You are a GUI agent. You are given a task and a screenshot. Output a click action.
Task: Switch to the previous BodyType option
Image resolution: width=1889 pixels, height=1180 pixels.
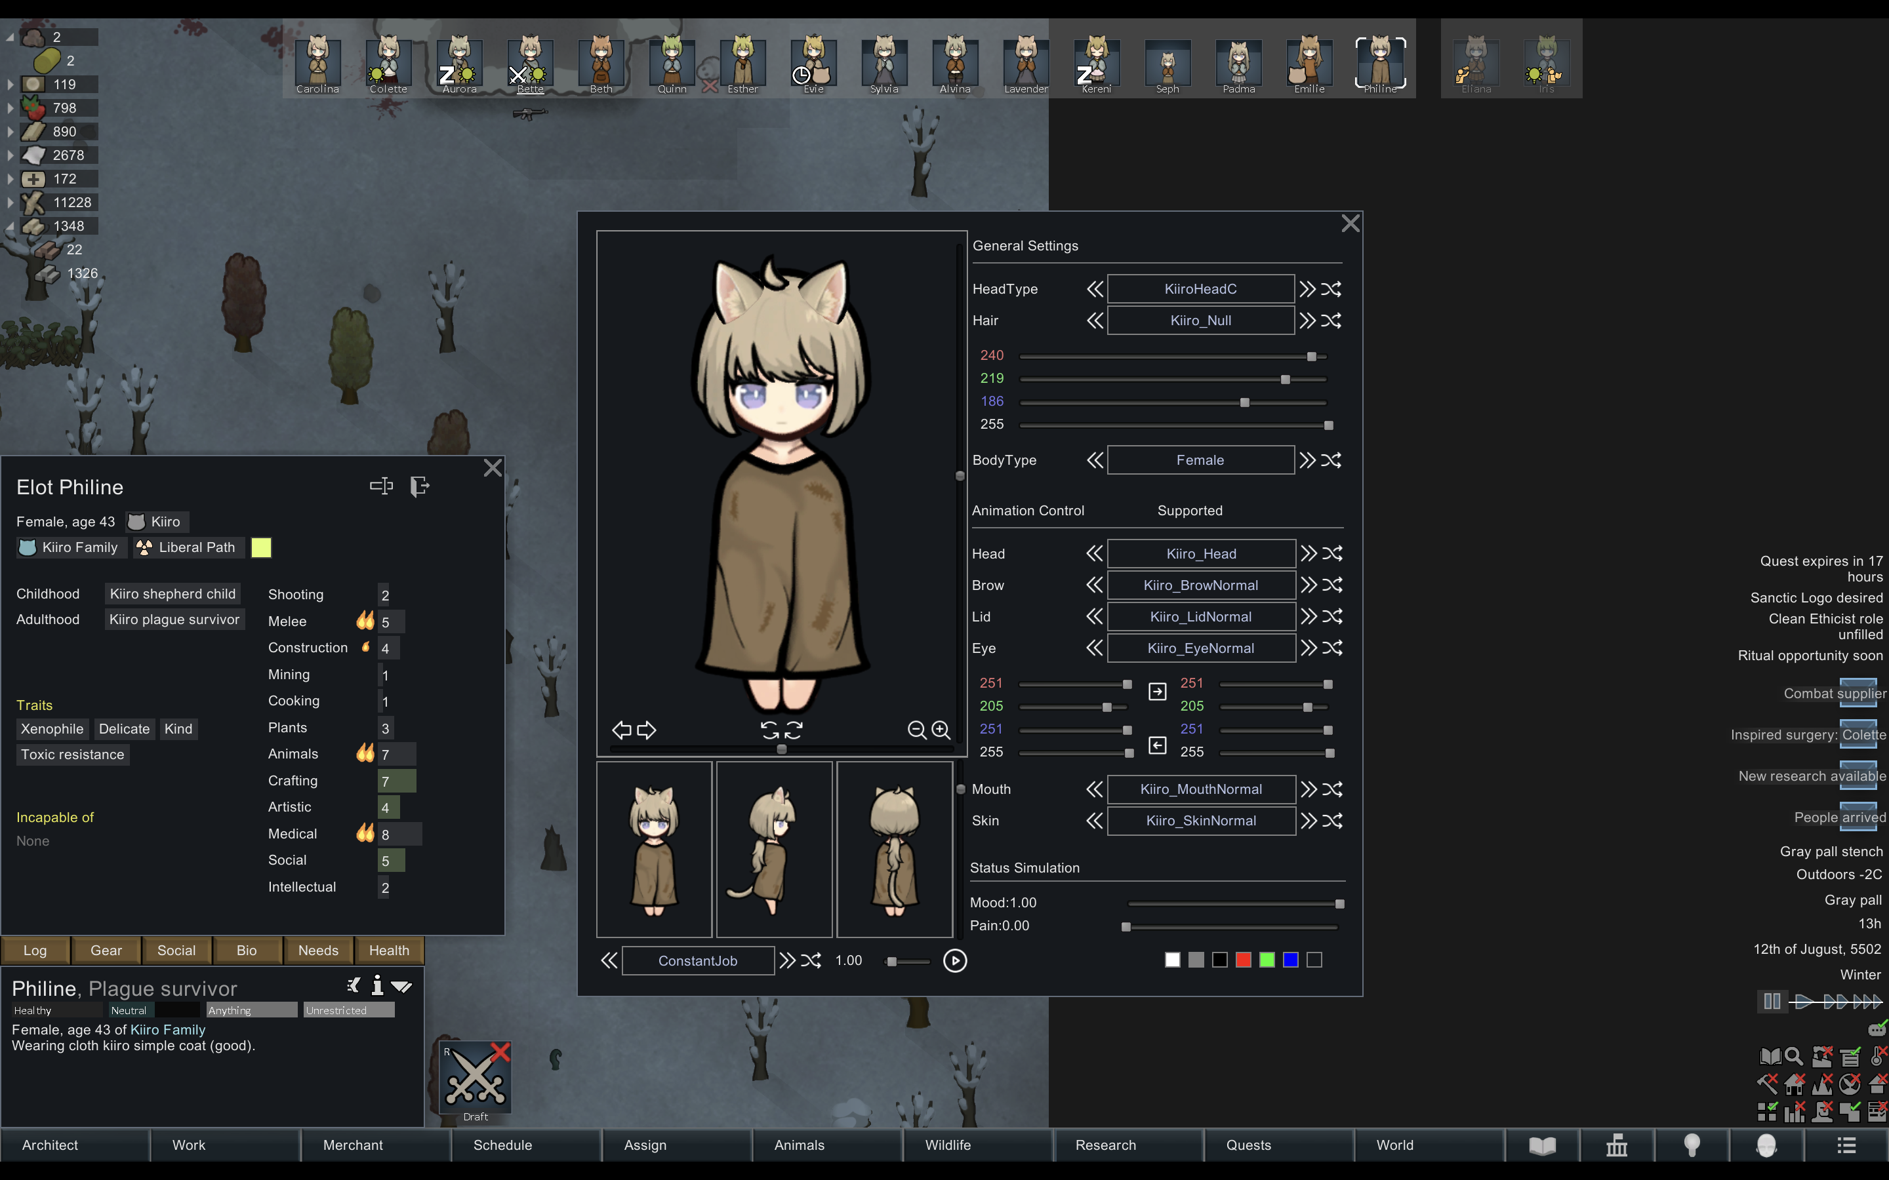[x=1095, y=460]
